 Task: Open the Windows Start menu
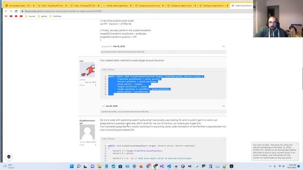[x=71, y=166]
